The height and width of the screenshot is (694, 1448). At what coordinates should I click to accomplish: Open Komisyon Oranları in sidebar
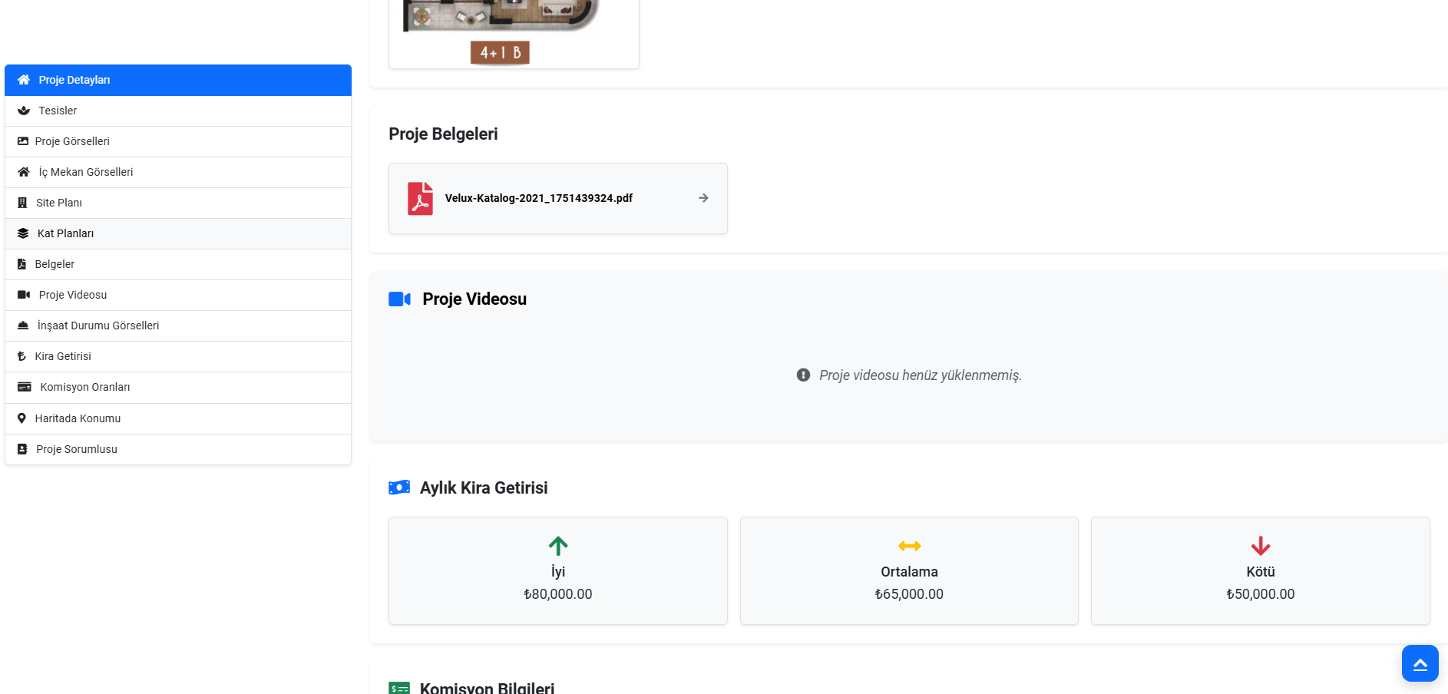(x=178, y=387)
